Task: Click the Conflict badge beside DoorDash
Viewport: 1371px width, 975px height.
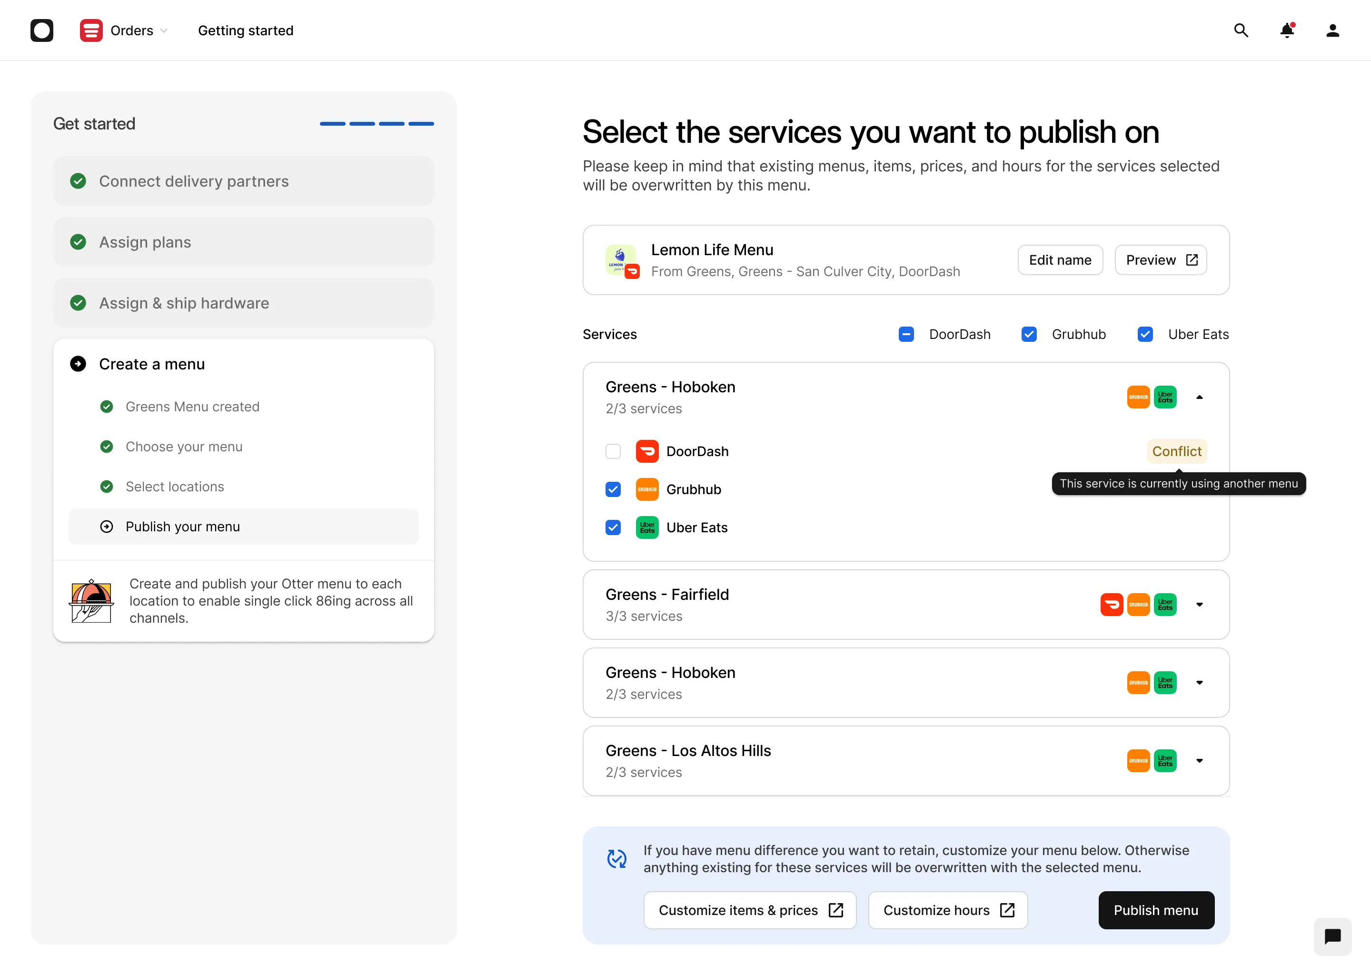Action: (1176, 451)
